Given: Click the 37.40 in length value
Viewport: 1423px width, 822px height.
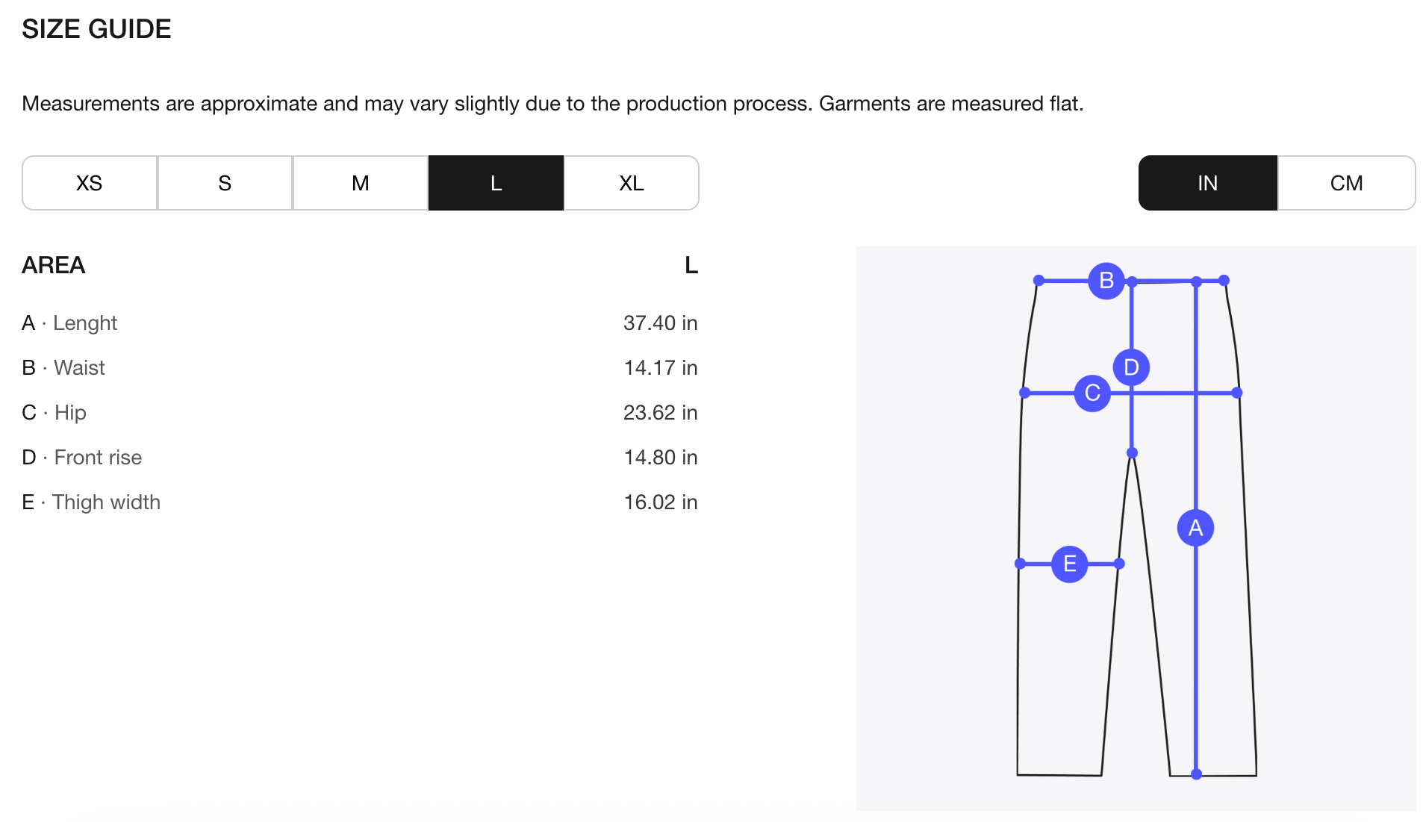Looking at the screenshot, I should pyautogui.click(x=660, y=323).
